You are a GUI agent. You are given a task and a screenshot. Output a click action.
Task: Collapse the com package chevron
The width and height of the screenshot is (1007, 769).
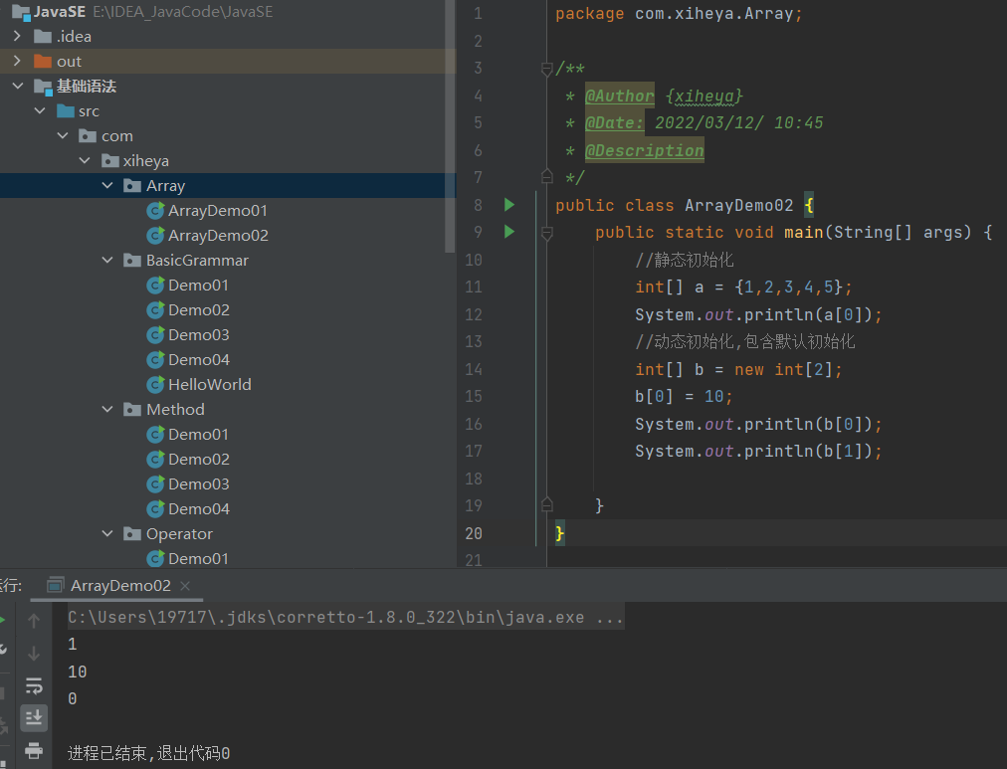(x=63, y=135)
